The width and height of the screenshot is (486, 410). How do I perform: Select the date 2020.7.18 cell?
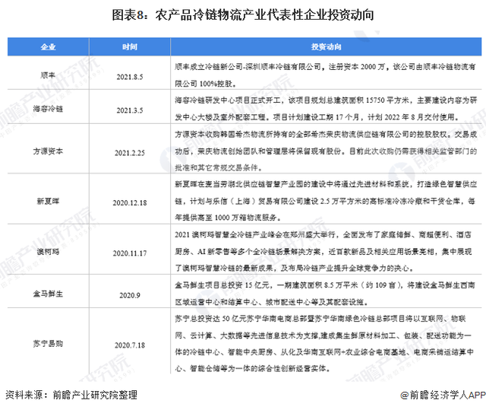point(130,345)
